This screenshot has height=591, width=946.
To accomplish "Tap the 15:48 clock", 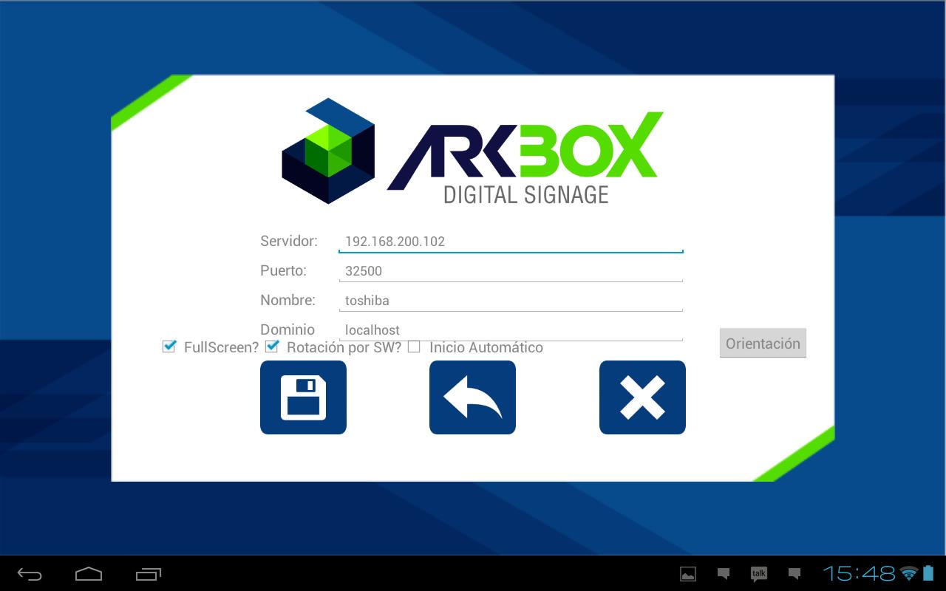I will [860, 573].
